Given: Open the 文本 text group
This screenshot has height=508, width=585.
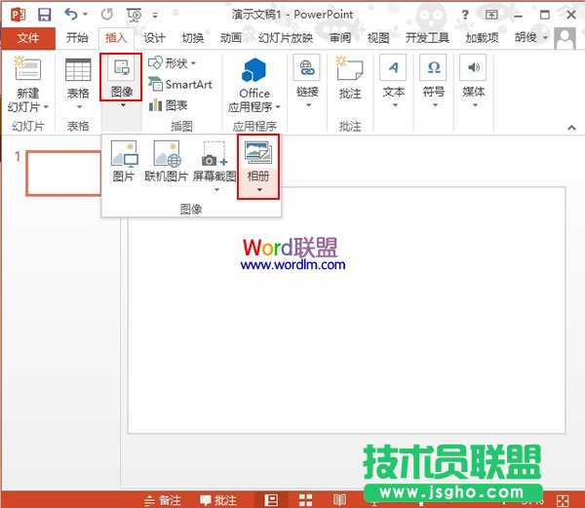Looking at the screenshot, I should click(x=393, y=81).
